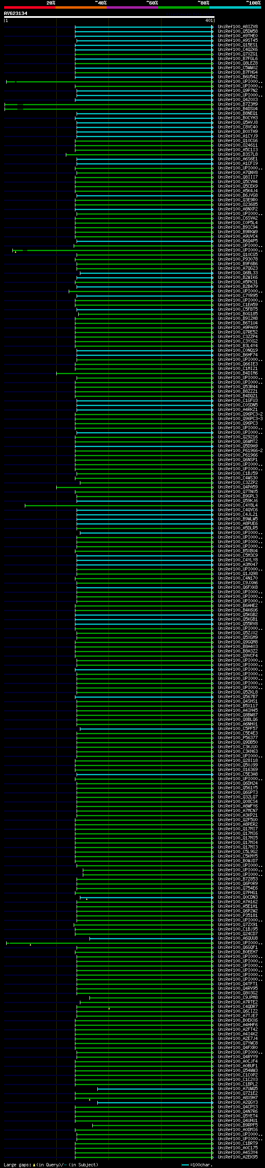
Task: Select hit UniRef100_Q4PA59
Action: (x=238, y=487)
